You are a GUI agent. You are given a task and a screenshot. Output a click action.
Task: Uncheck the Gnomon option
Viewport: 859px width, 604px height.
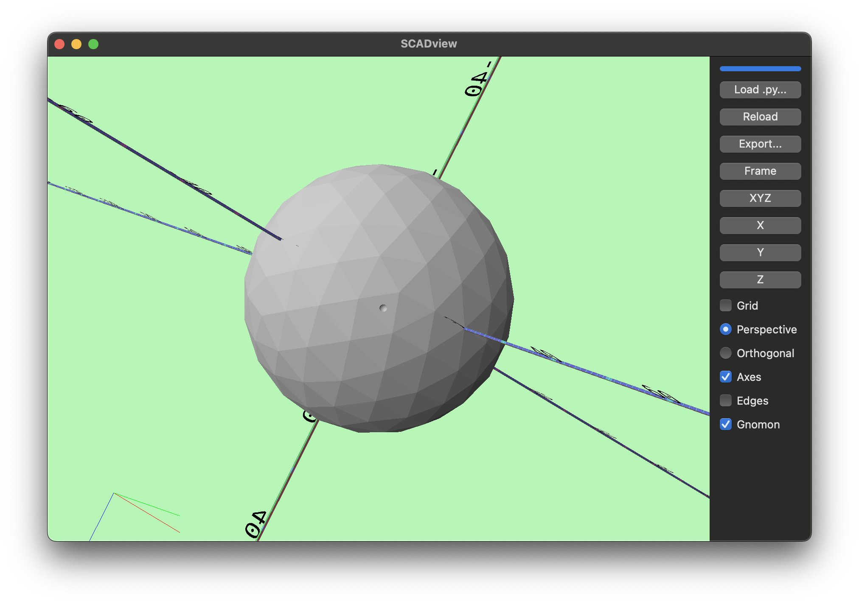pyautogui.click(x=725, y=424)
